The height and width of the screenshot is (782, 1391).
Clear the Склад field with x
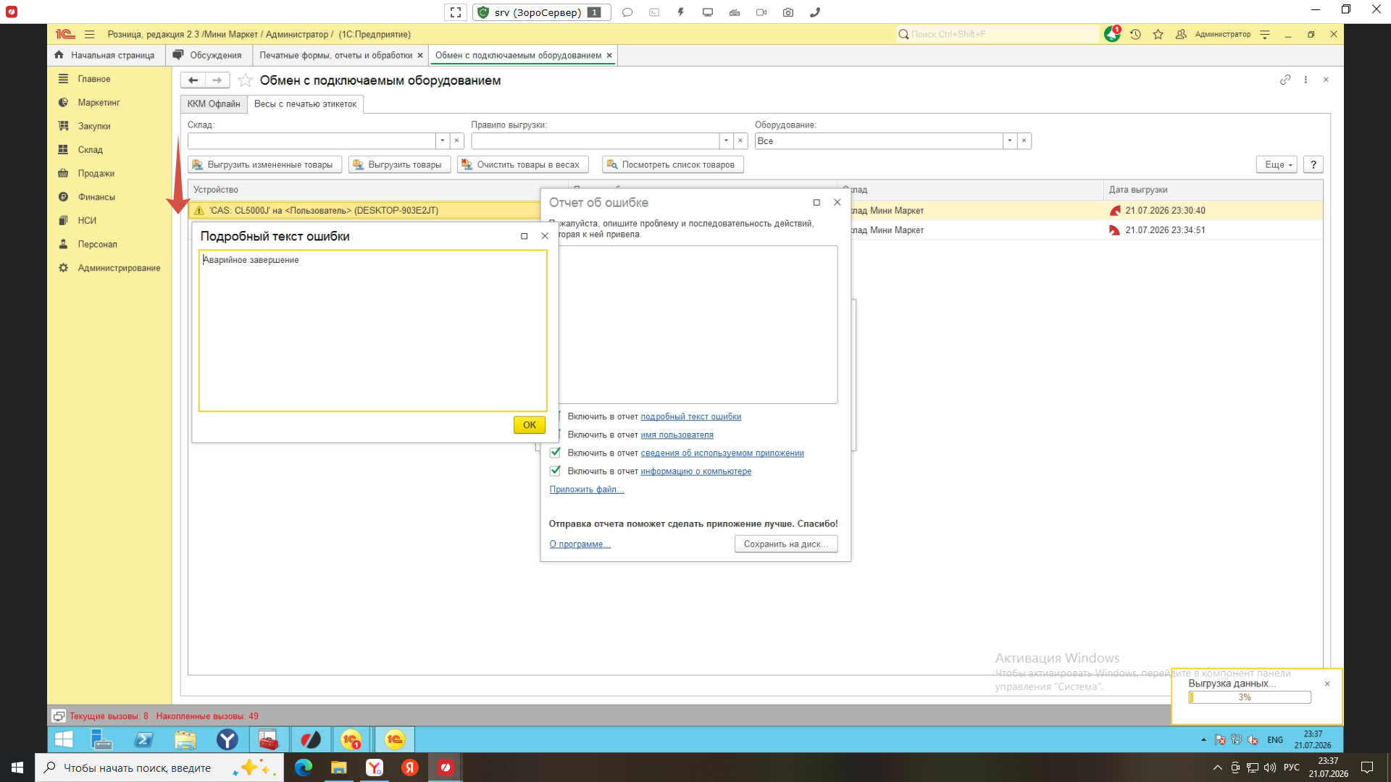click(x=456, y=140)
